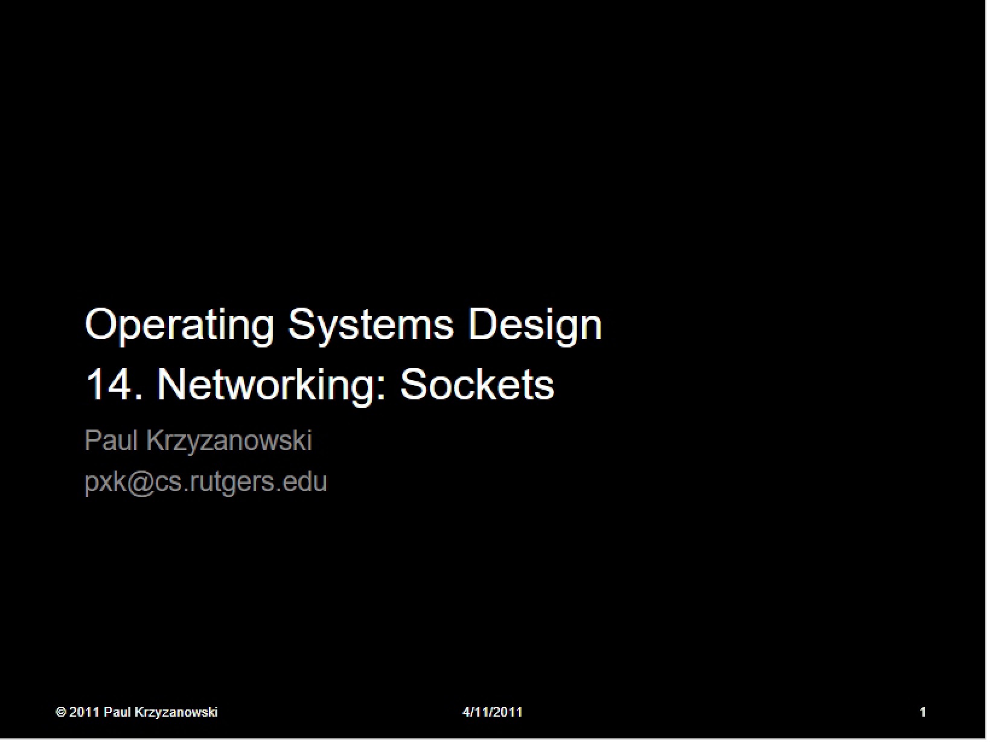990x742 pixels.
Task: Select the title 'Operating Systems Design'
Action: (343, 326)
